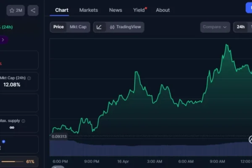
Task: View the About tab
Action: 163,10
